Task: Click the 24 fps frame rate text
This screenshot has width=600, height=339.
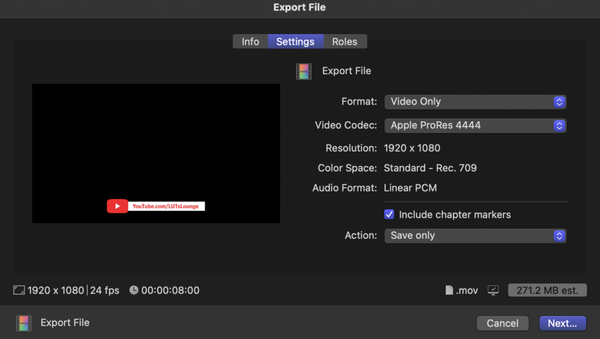Action: coord(105,290)
